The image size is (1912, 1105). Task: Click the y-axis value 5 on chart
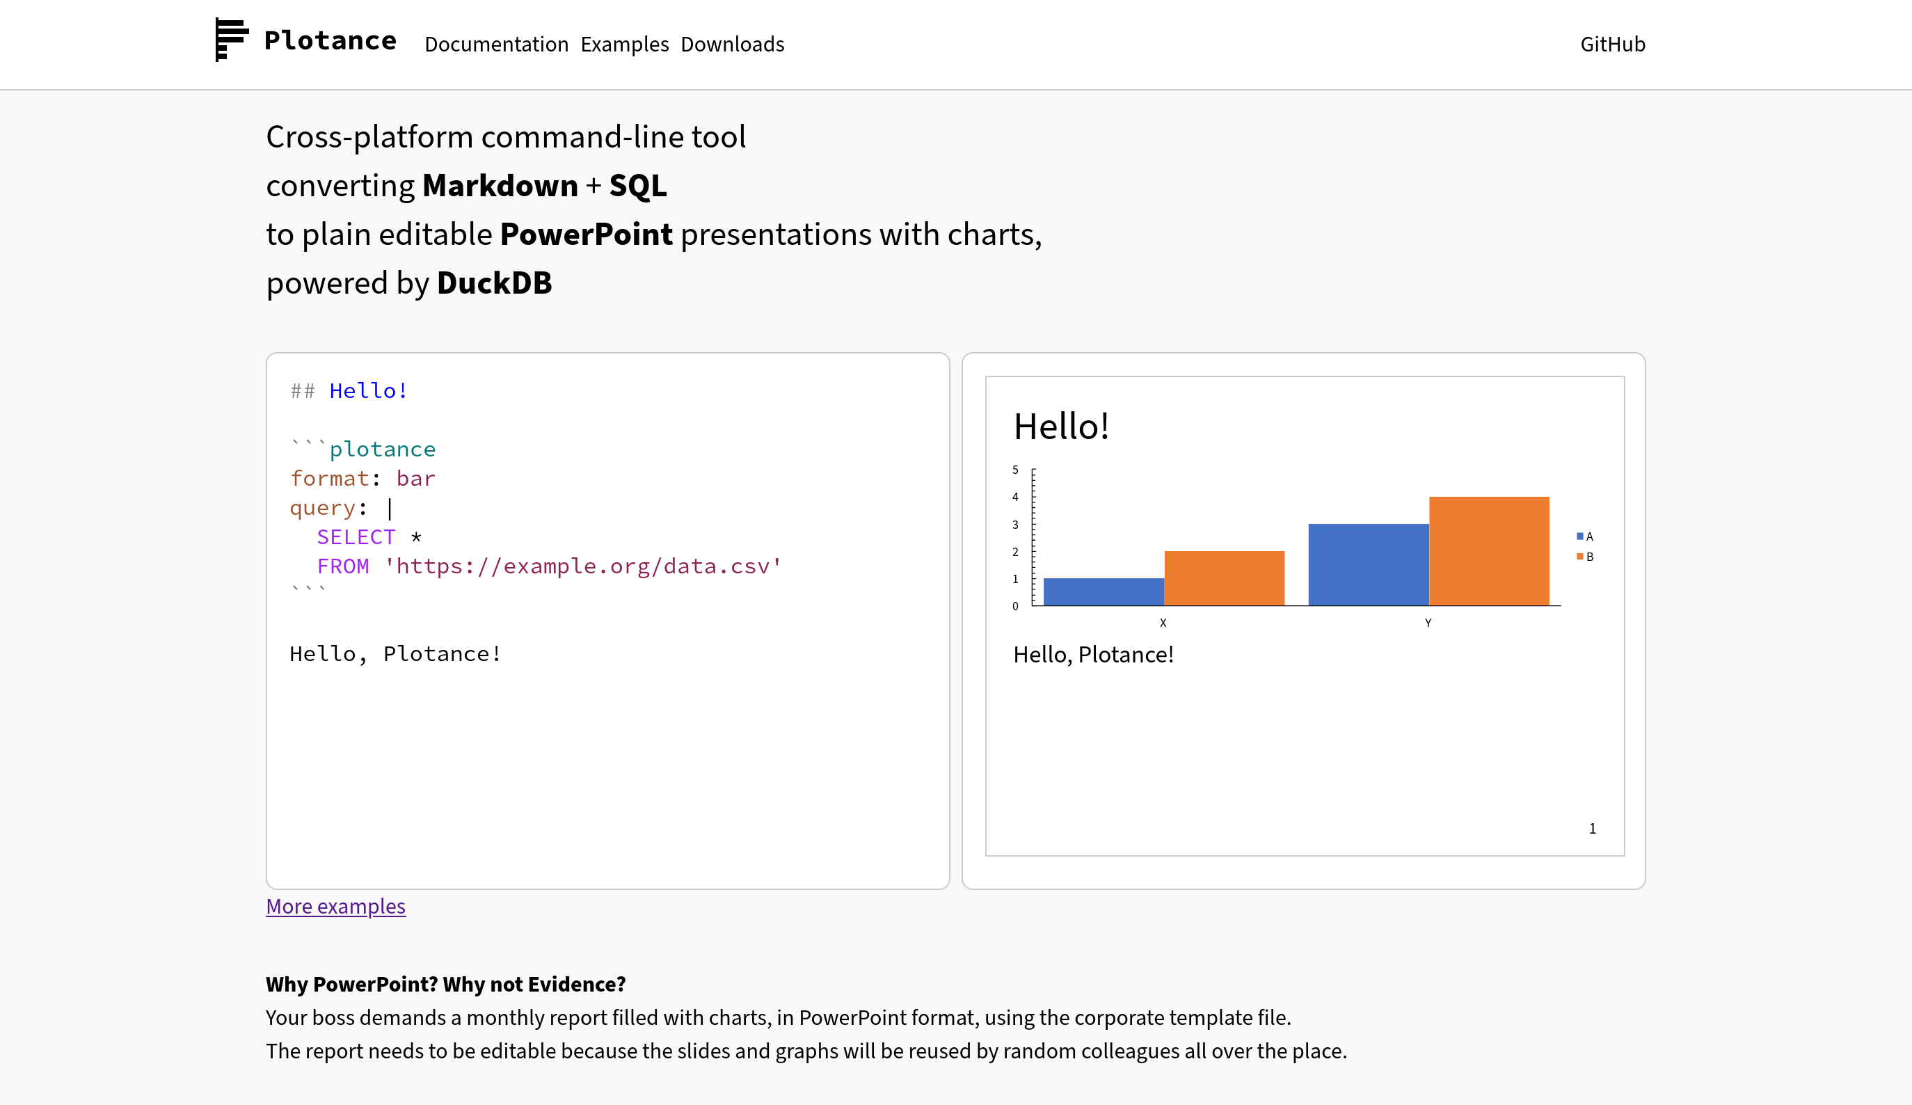1015,470
